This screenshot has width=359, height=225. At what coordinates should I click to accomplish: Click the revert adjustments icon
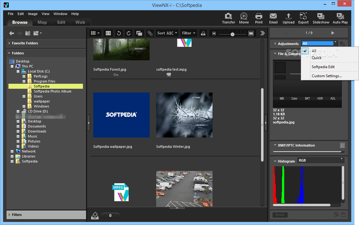[x=342, y=43]
